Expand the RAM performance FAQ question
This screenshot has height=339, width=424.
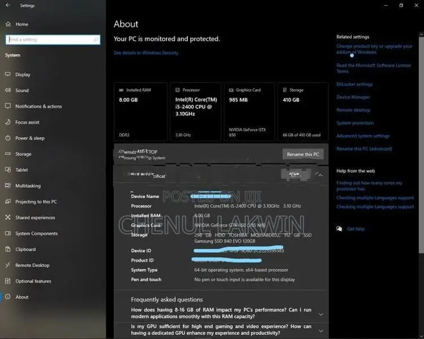[x=221, y=313]
